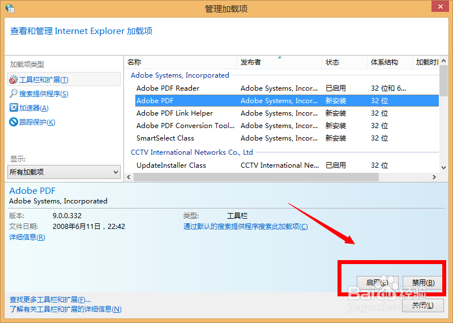This screenshot has width=453, height=323.
Task: Click the Accelerators icon
Action: (x=13, y=108)
